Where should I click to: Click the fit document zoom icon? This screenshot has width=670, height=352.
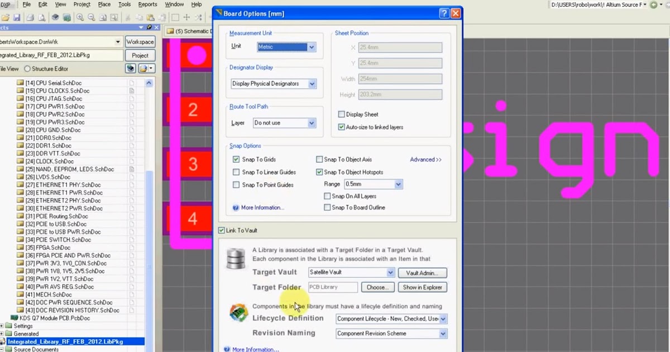coord(103,17)
